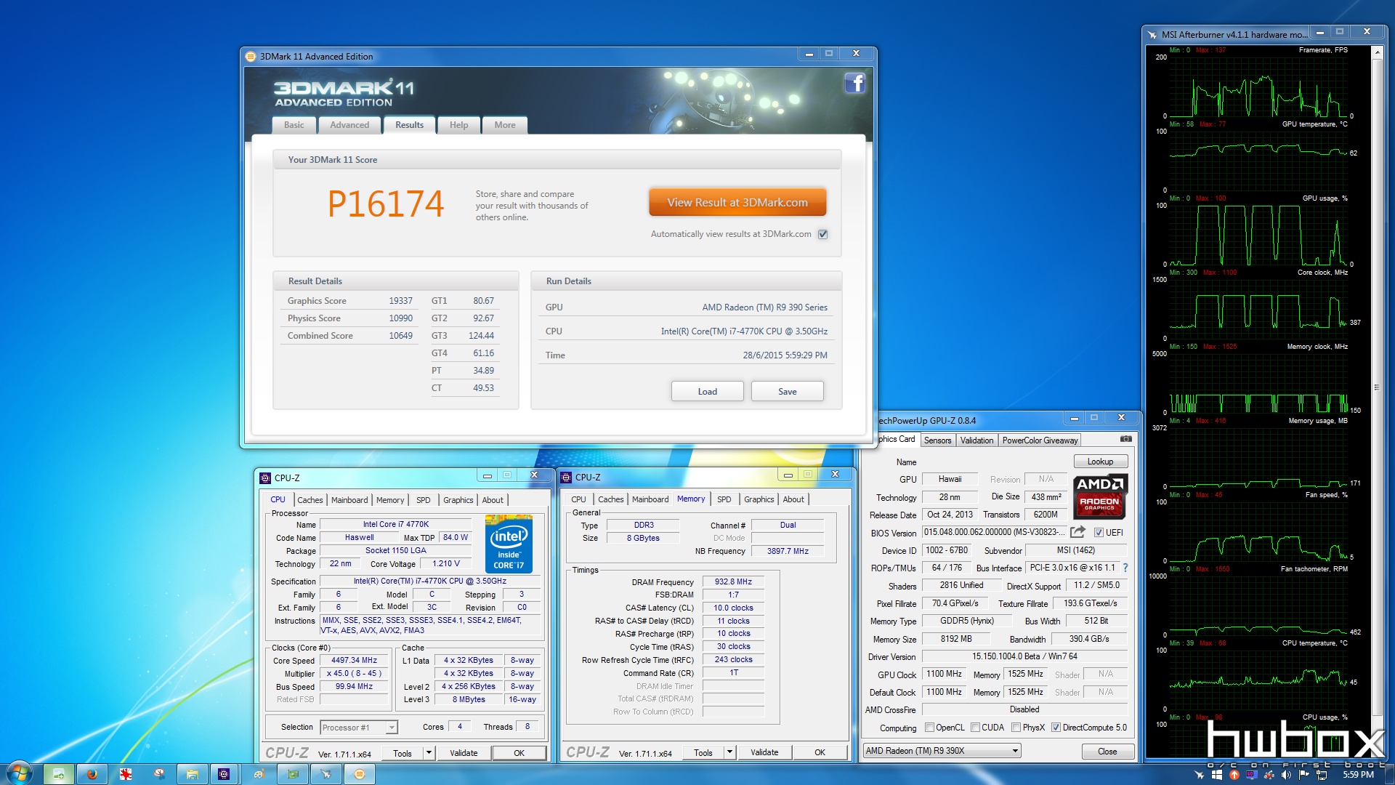
Task: Open Validation tab in GPU-Z
Action: [976, 440]
